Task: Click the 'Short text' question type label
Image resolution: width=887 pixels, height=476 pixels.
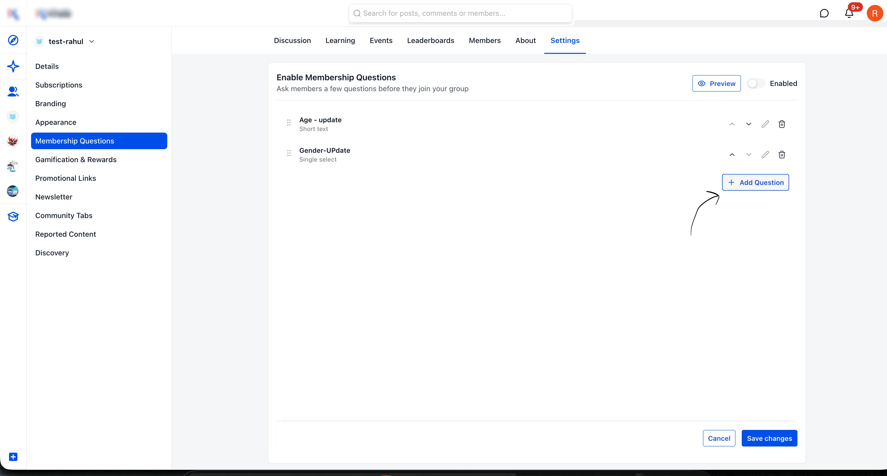Action: [x=313, y=129]
